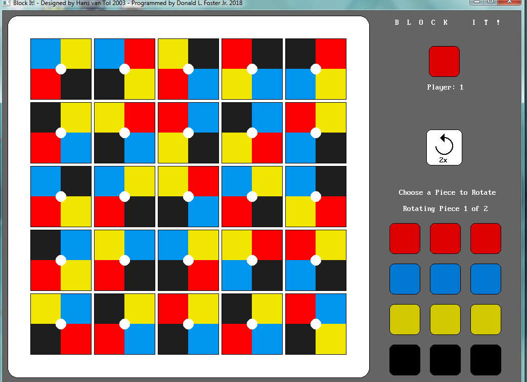Screen dimensions: 527x382
Task: Pick the first blue piece in the tray
Action: 405,279
